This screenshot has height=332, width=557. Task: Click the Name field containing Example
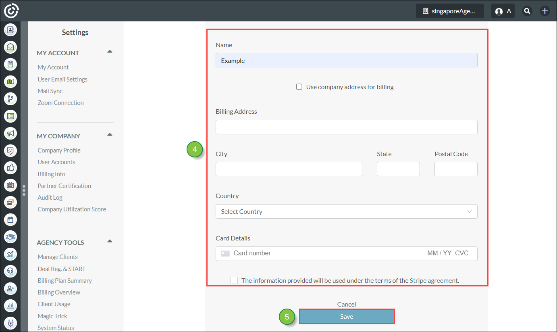coord(347,60)
